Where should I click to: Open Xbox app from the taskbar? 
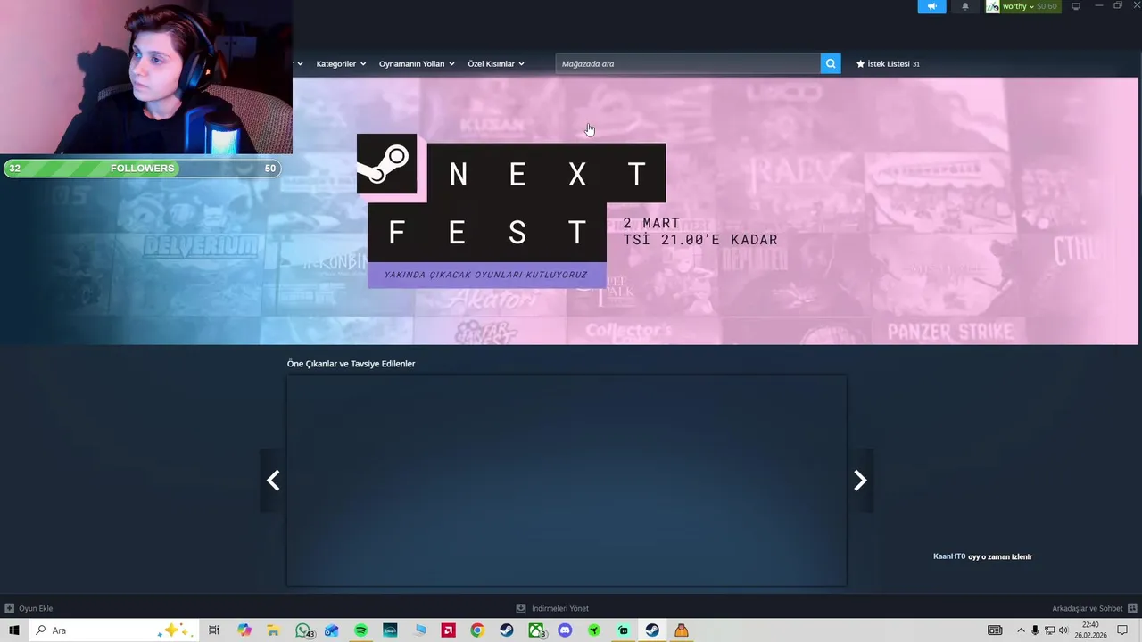(x=536, y=630)
